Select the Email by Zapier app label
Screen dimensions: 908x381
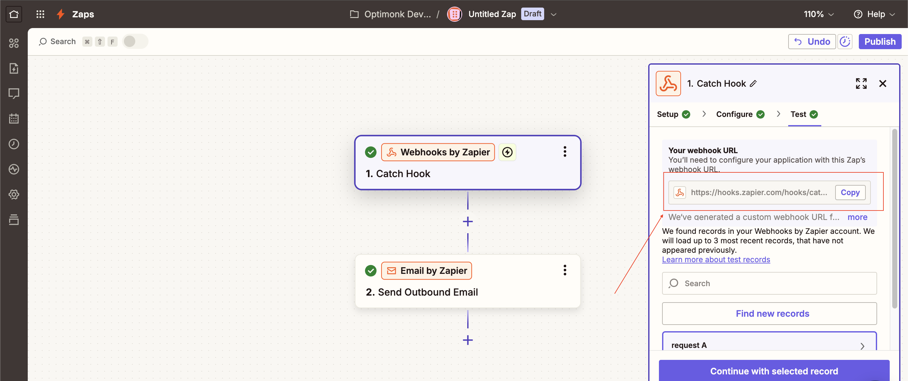426,271
